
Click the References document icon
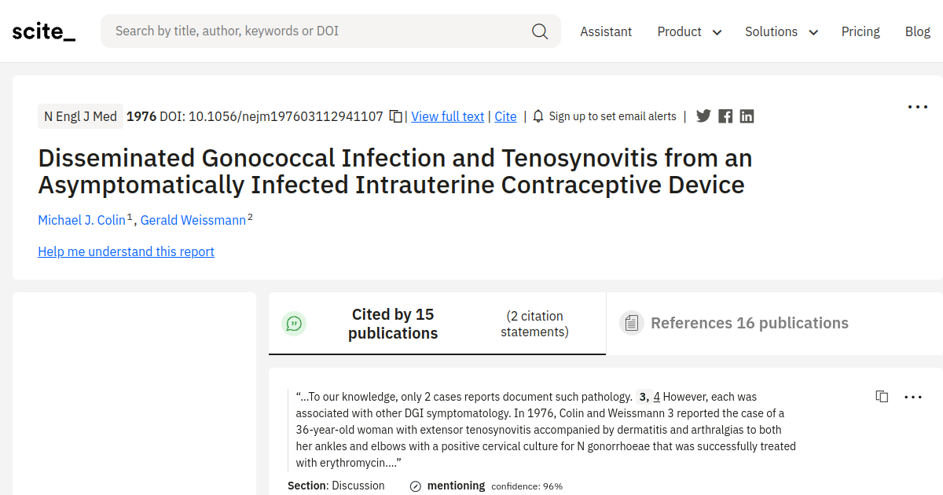631,323
